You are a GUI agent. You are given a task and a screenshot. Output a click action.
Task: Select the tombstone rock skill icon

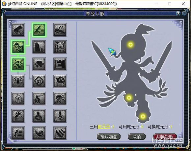coord(39,47)
